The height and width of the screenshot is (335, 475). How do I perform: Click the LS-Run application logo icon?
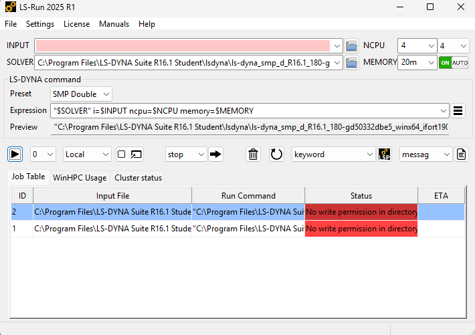[x=11, y=7]
